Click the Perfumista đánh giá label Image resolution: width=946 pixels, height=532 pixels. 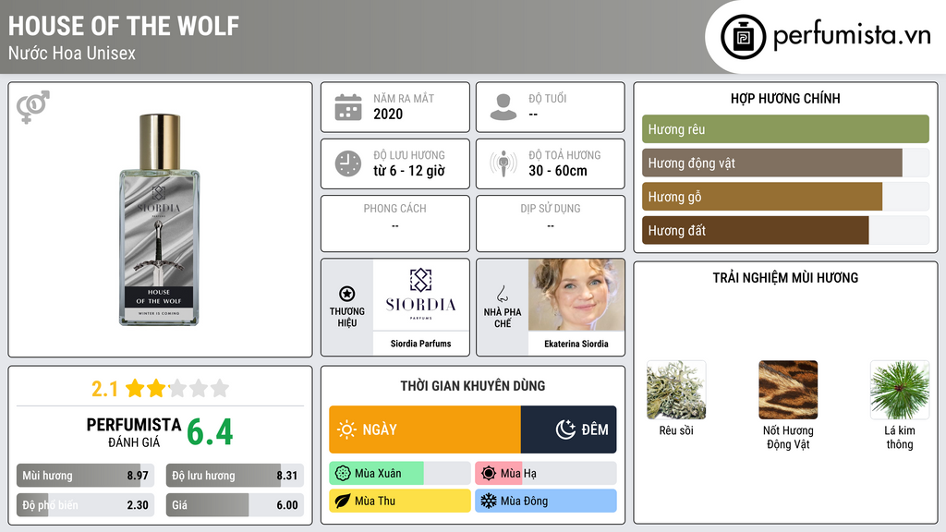click(134, 433)
